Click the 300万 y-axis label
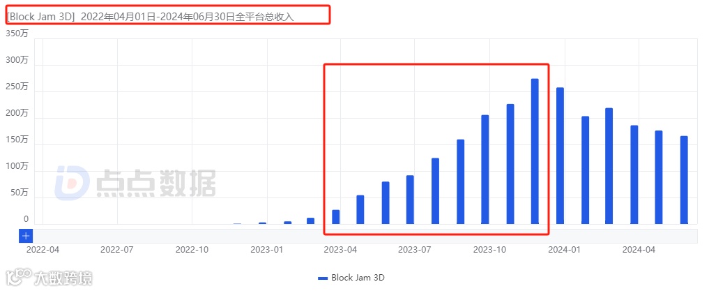This screenshot has height=291, width=709. pyautogui.click(x=17, y=60)
